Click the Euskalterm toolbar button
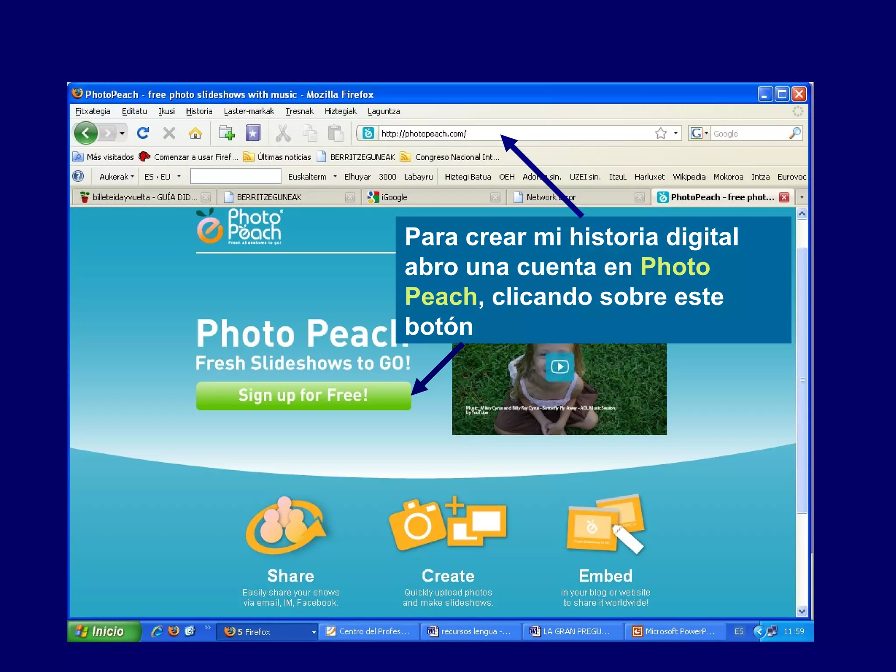The height and width of the screenshot is (672, 896). [307, 176]
